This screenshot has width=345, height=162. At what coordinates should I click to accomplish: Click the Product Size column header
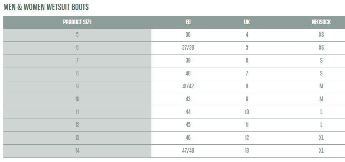coord(77,22)
